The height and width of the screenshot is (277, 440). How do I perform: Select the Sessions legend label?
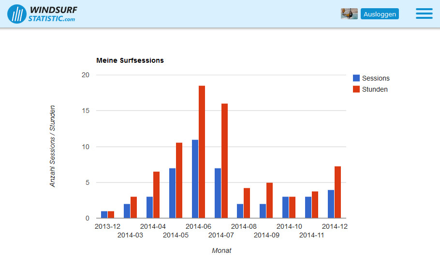point(376,78)
